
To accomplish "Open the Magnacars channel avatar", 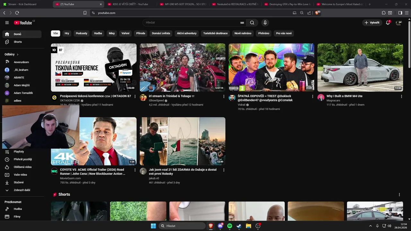I will click(321, 98).
